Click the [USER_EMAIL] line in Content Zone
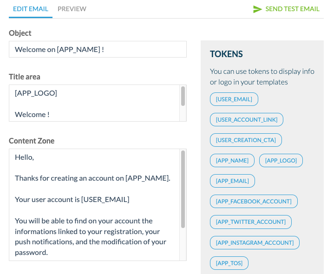 coord(72,200)
